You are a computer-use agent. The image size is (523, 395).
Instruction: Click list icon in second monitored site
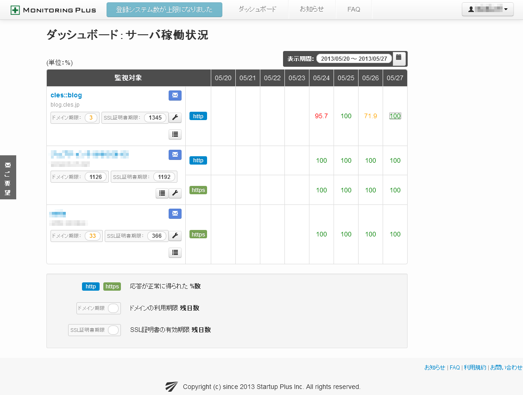click(x=162, y=193)
